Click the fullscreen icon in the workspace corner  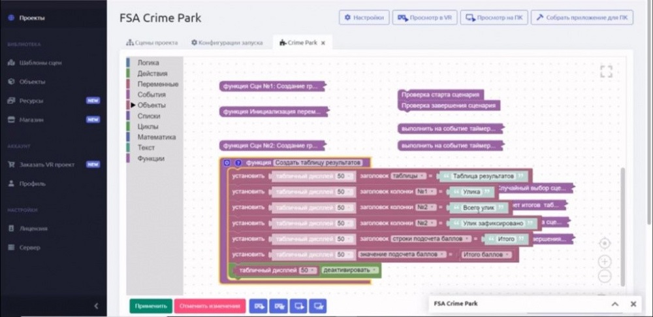click(606, 72)
